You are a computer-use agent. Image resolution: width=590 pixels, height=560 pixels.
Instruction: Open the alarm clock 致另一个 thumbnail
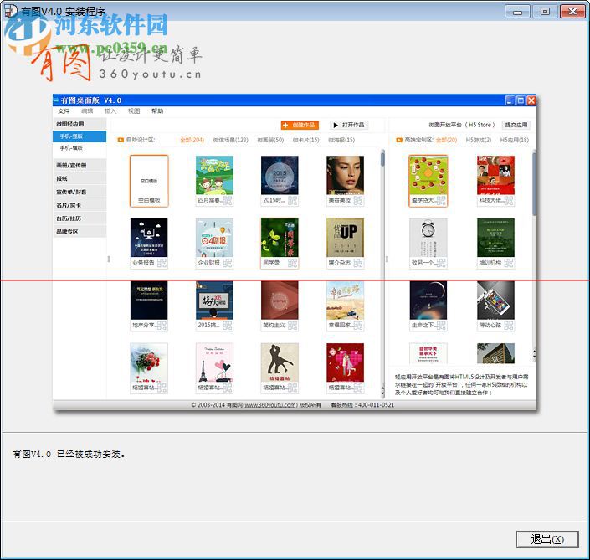pos(428,238)
